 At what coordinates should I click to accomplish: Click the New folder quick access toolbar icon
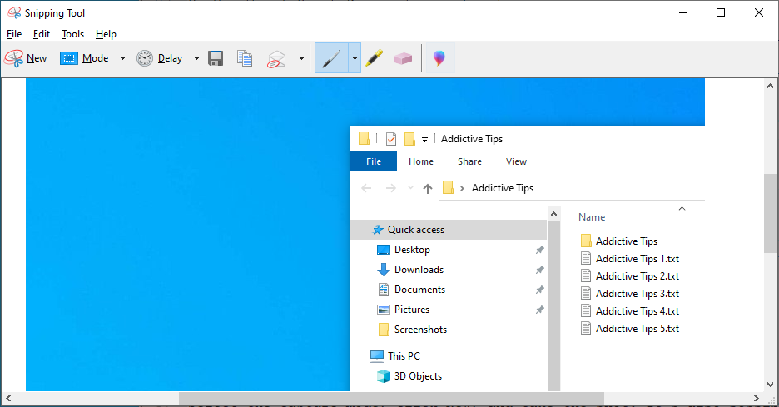click(409, 139)
